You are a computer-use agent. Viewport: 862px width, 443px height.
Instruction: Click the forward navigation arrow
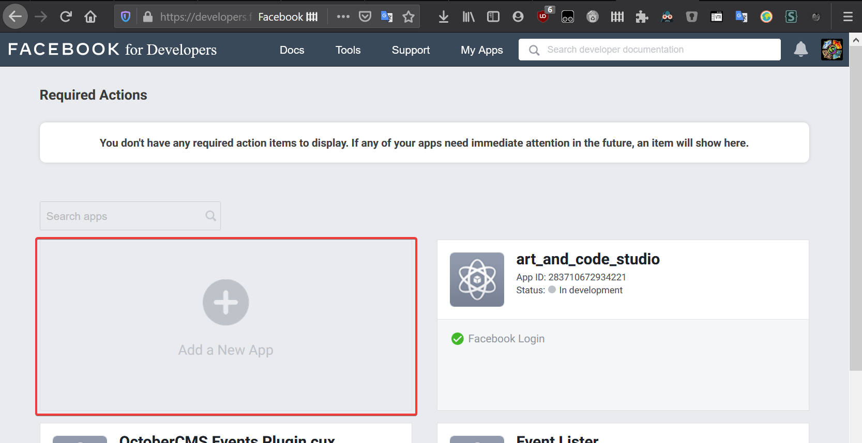(x=41, y=17)
